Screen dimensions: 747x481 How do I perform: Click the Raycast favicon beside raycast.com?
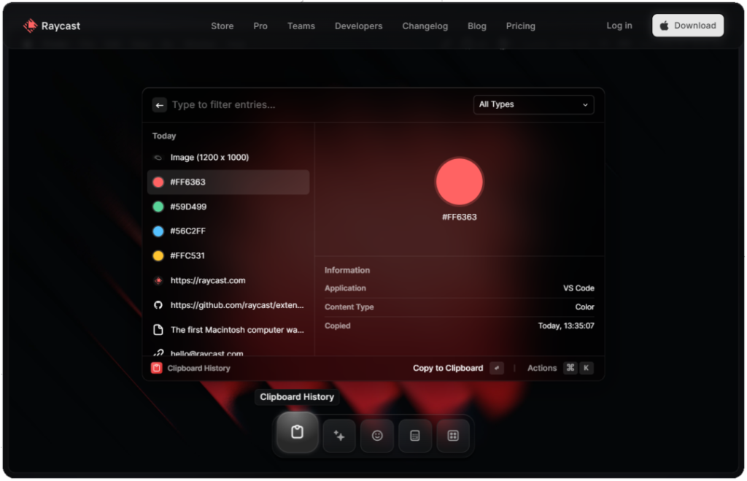coord(158,281)
